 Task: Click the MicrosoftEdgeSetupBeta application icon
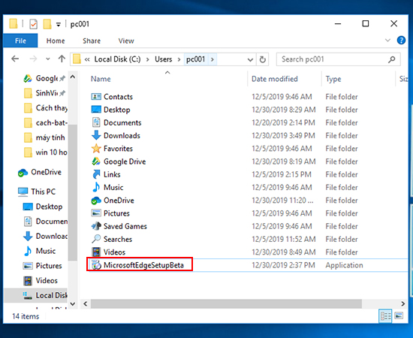pyautogui.click(x=96, y=265)
